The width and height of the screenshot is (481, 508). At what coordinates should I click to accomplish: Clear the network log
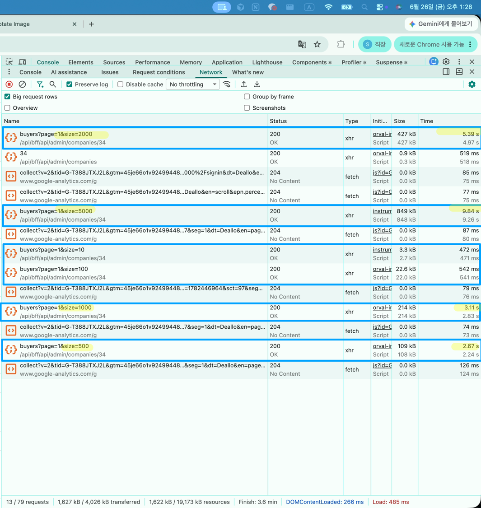click(x=22, y=84)
